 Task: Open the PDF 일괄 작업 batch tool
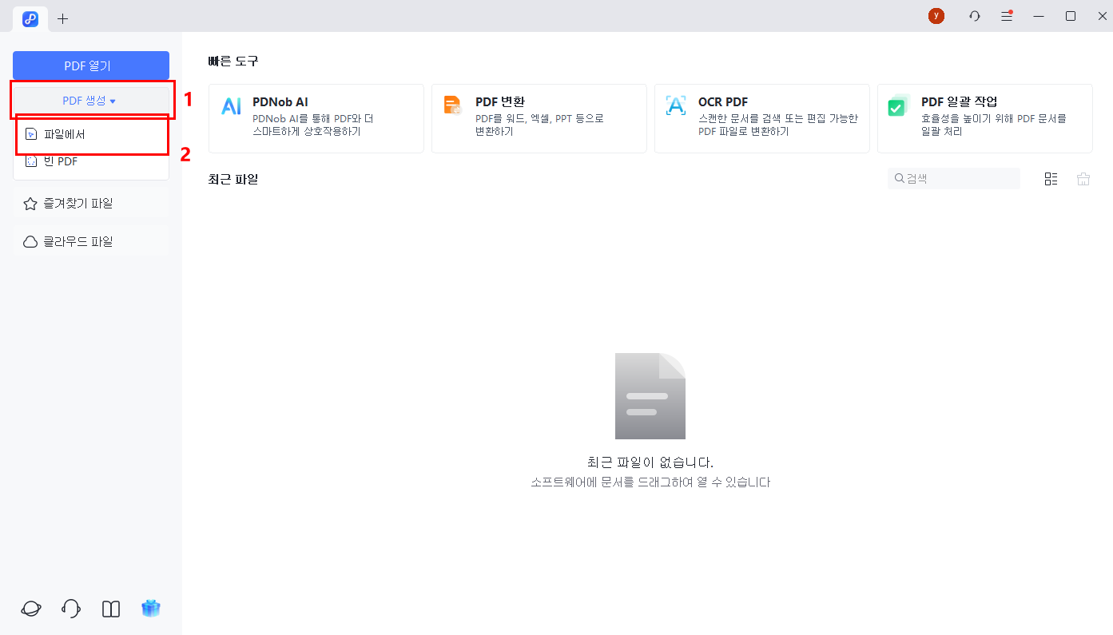(984, 118)
